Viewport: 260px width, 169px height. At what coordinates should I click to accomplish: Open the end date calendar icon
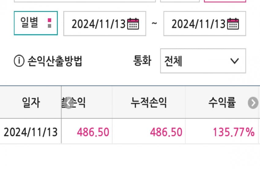pos(233,24)
